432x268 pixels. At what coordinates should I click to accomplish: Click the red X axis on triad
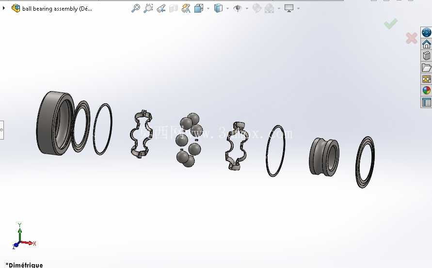click(29, 243)
